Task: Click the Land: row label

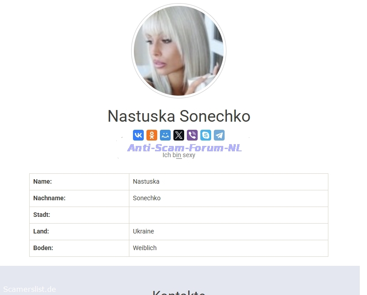Action: point(41,231)
